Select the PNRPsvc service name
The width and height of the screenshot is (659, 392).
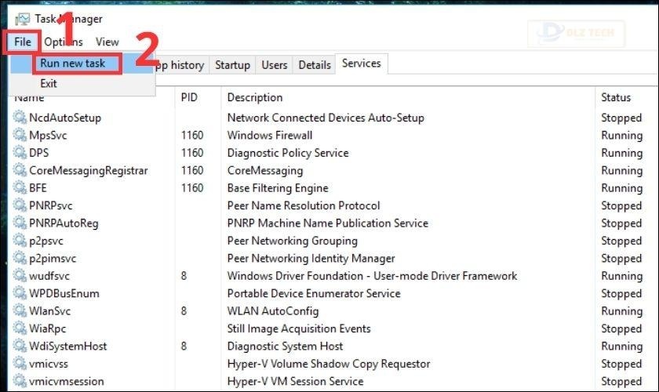[x=50, y=206]
